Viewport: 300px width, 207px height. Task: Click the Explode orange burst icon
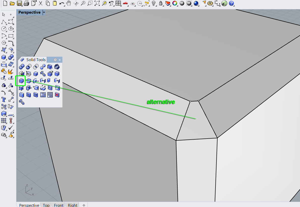11,71
